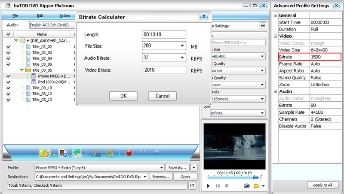Take a snapshot with camera icon
Viewport: 344px width, 194px height.
[246, 186]
